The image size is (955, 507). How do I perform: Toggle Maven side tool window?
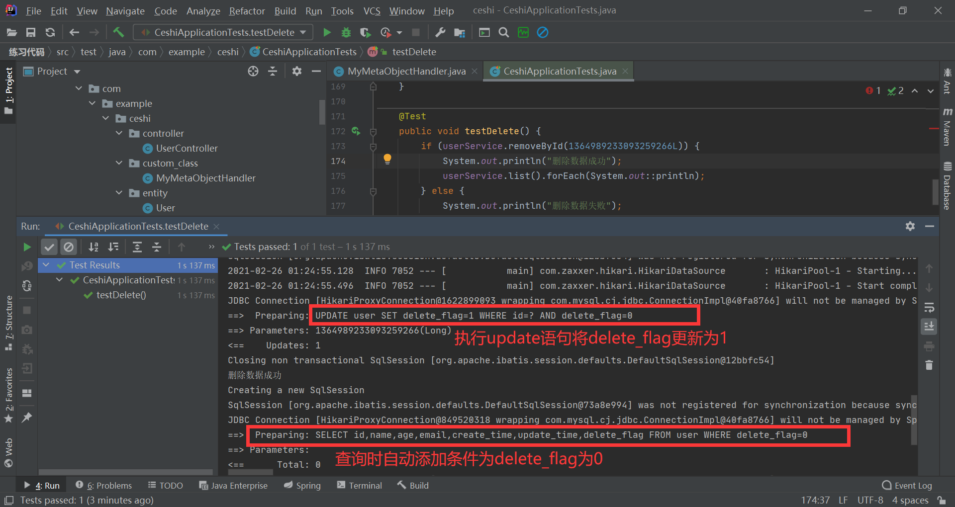click(947, 127)
